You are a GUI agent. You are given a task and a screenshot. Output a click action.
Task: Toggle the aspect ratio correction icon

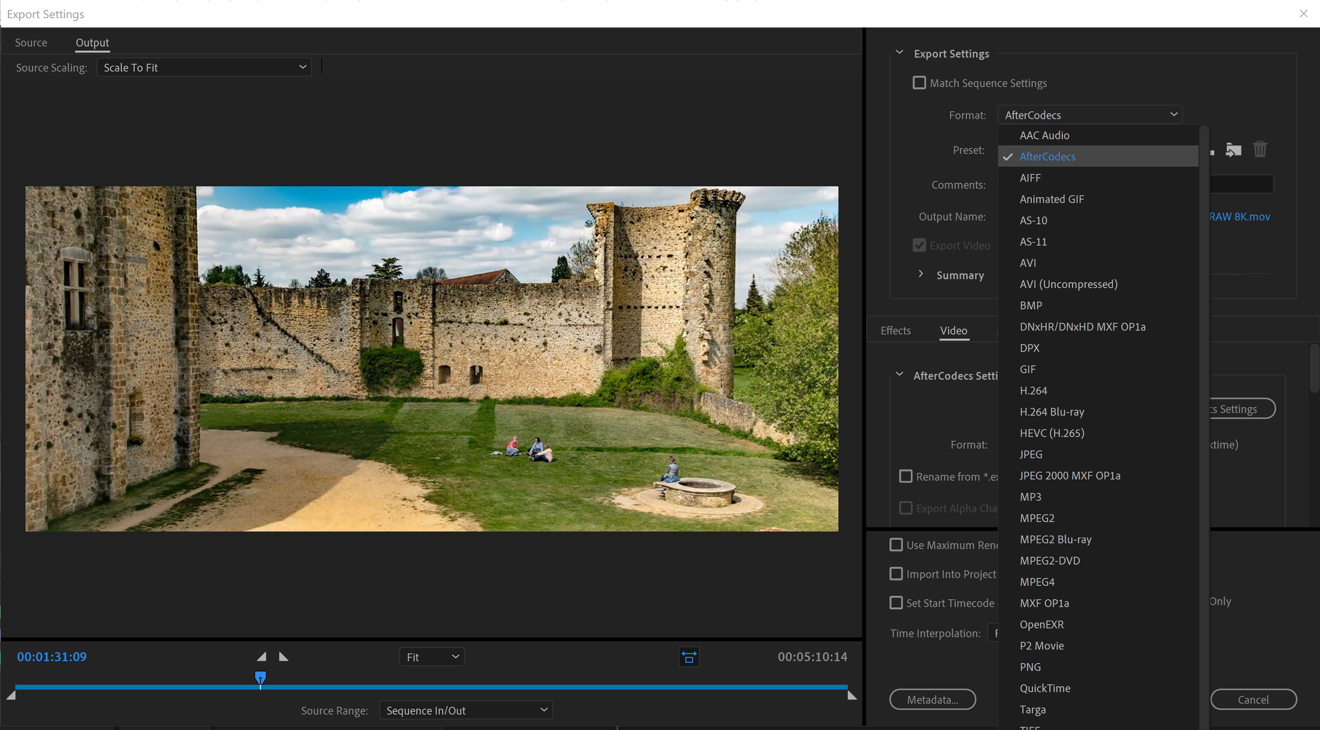tap(689, 657)
